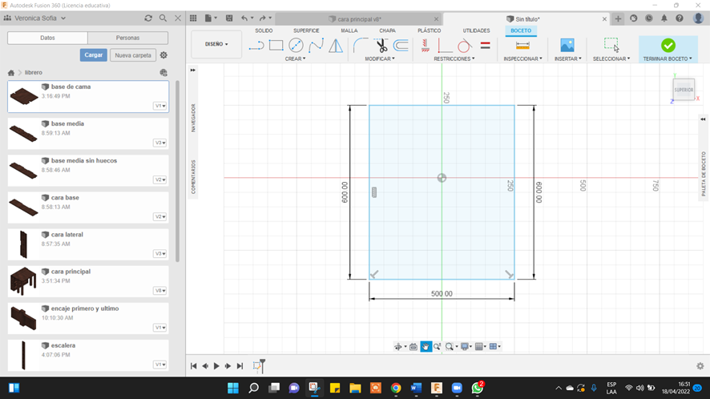710x399 pixels.
Task: Open a new design tab with plus
Action: [618, 18]
